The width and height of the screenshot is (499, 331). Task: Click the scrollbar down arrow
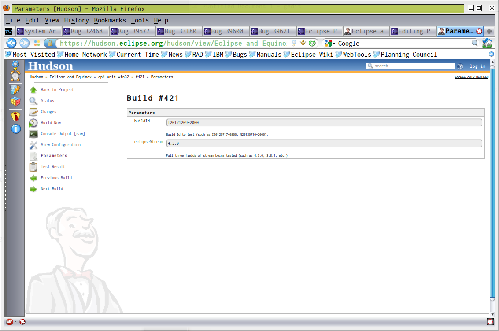[492, 314]
